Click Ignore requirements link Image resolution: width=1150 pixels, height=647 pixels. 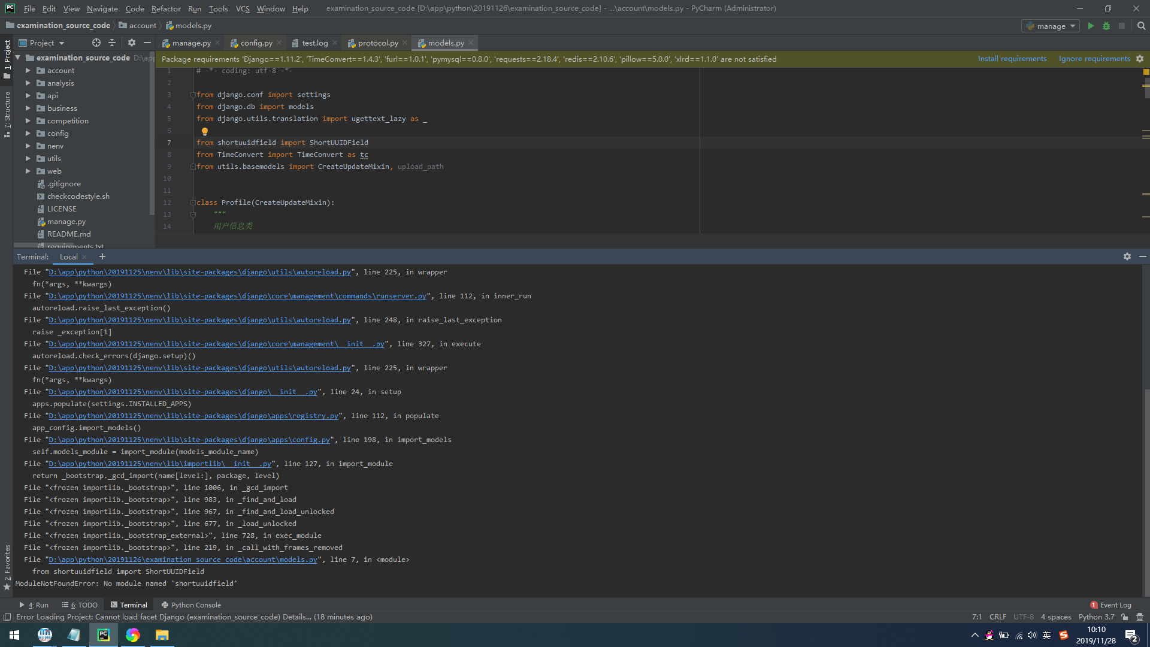1094,59
